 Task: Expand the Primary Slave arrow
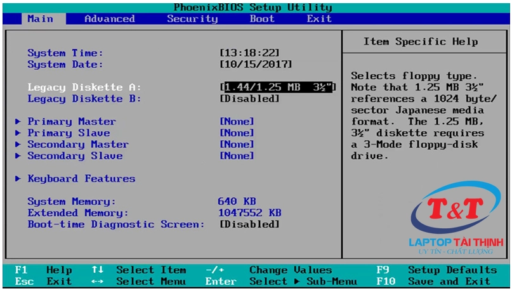[x=18, y=133]
